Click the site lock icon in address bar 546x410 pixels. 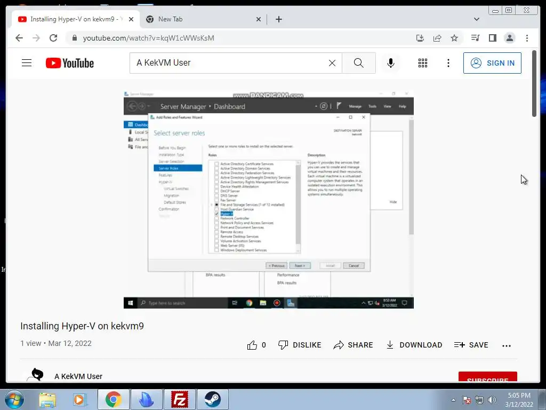(x=75, y=38)
